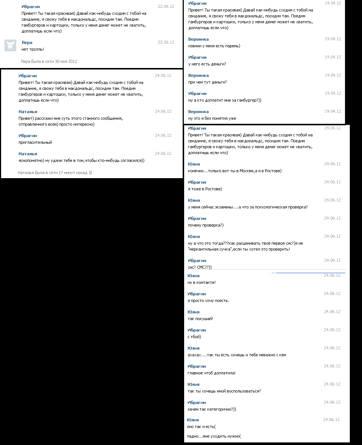The height and width of the screenshot is (445, 362).
Task: Open Юлия's name above 'конечно...только вот ты в Москве'
Action: pos(194,164)
